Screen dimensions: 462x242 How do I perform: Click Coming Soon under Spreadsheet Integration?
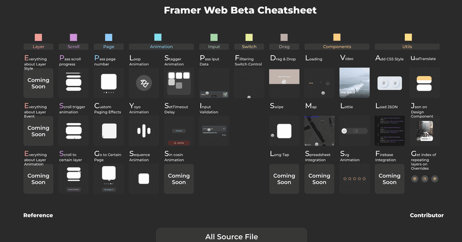(x=319, y=179)
